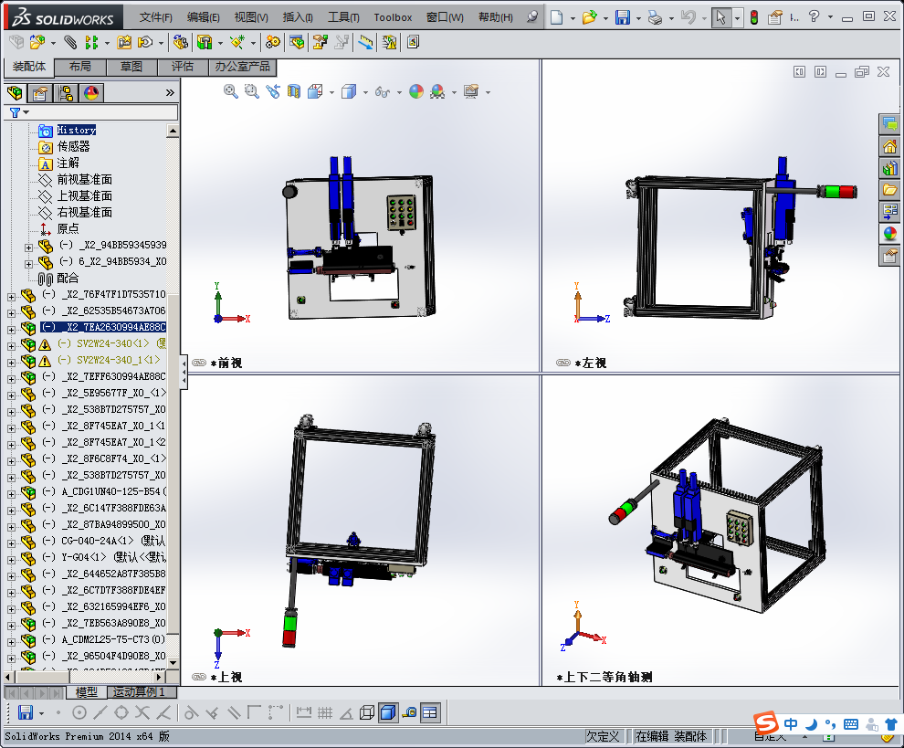Open SolidWorks Resources home icon in task pane
This screenshot has height=748, width=904.
coord(889,146)
